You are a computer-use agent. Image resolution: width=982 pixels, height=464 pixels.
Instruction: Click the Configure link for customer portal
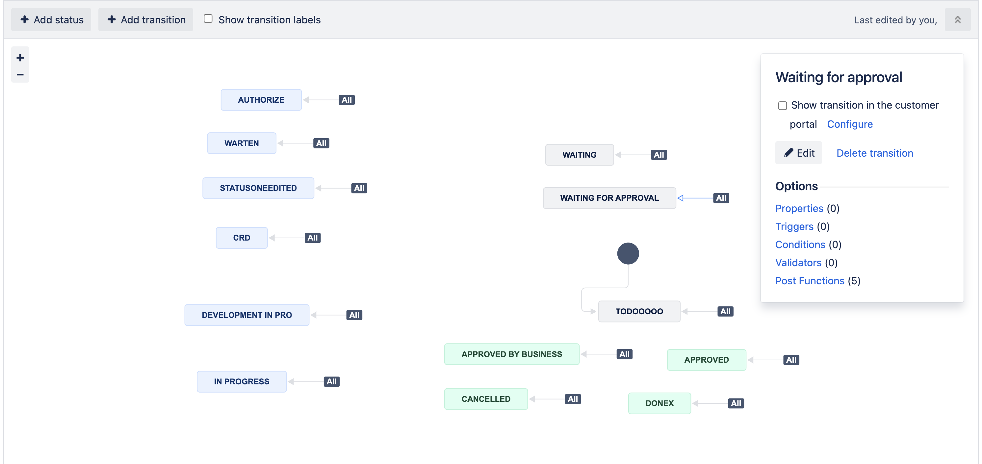849,124
